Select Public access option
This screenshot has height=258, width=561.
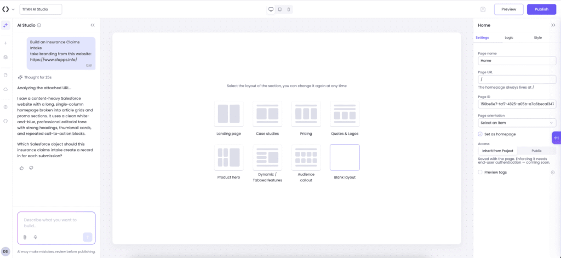pyautogui.click(x=536, y=151)
